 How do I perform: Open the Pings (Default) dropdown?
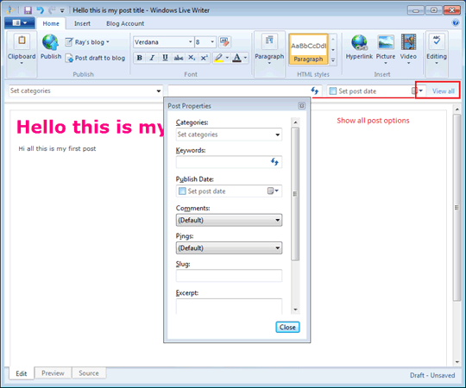coord(229,247)
